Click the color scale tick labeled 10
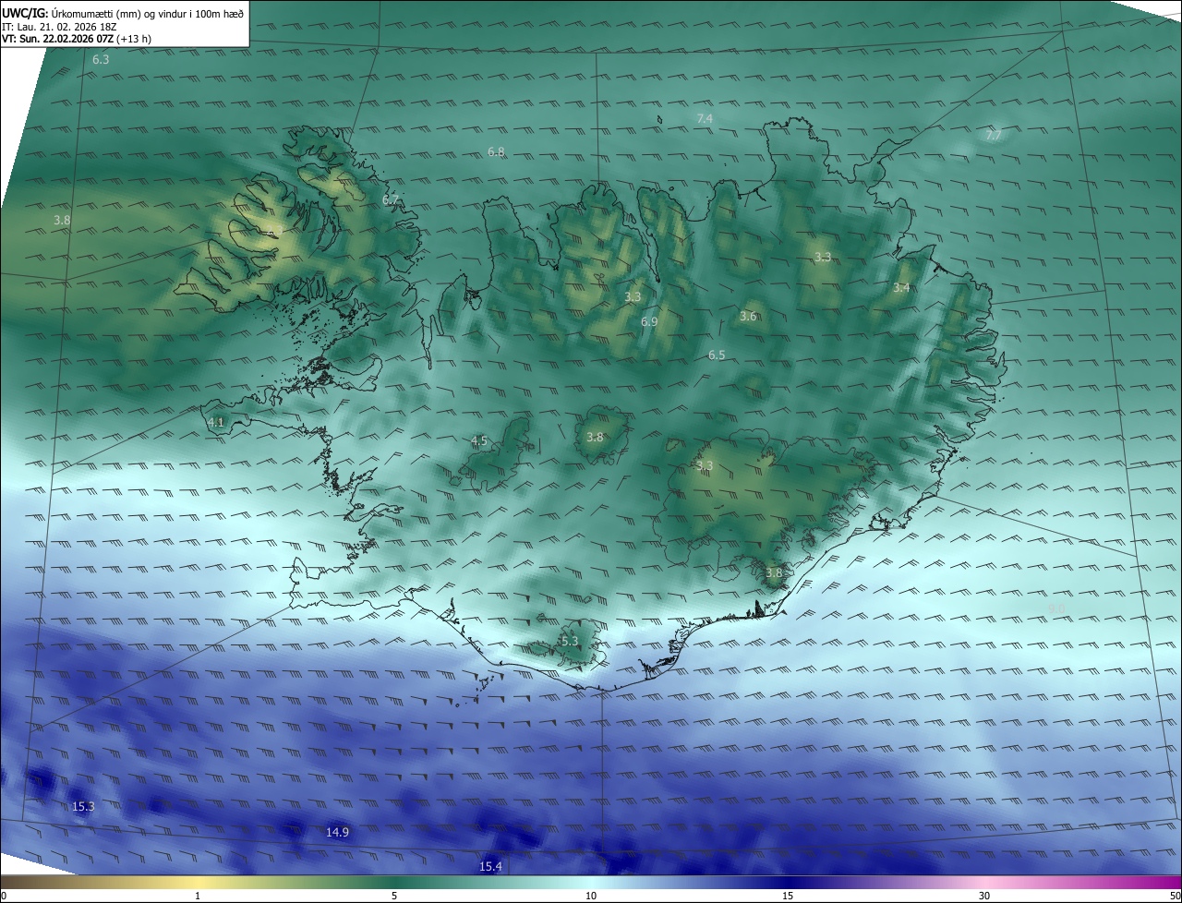 [591, 896]
